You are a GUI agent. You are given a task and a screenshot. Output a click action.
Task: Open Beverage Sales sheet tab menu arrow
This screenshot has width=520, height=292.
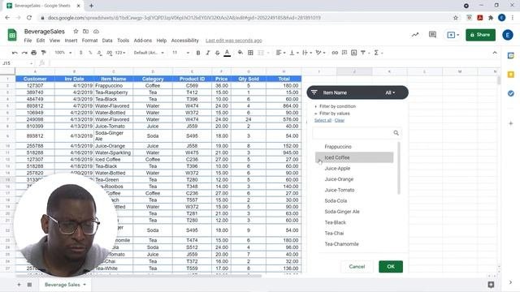coord(84,285)
